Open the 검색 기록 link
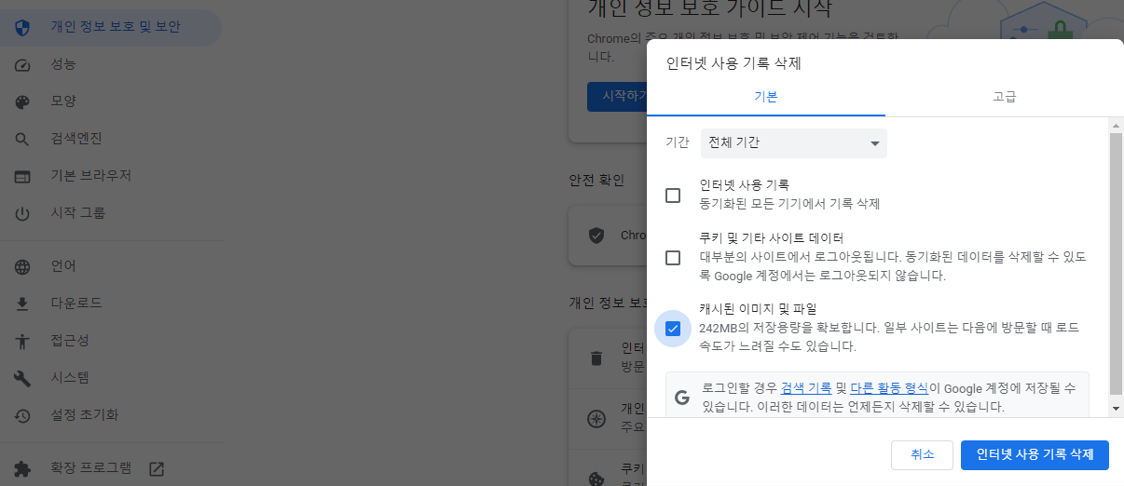 [805, 388]
